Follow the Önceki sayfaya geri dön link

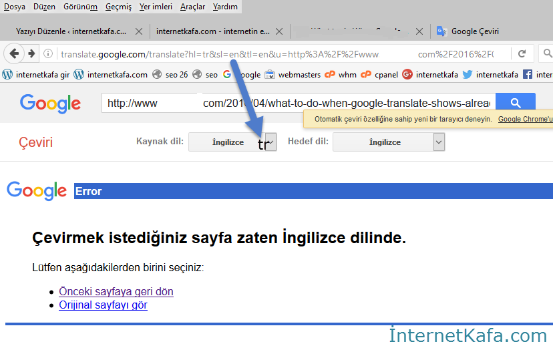(116, 291)
